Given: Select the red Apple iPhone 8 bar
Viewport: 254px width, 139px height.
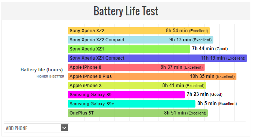Looking at the screenshot, I should pyautogui.click(x=136, y=67).
